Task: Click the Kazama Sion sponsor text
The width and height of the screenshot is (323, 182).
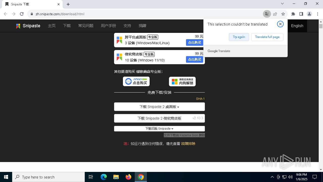Action: click(184, 135)
